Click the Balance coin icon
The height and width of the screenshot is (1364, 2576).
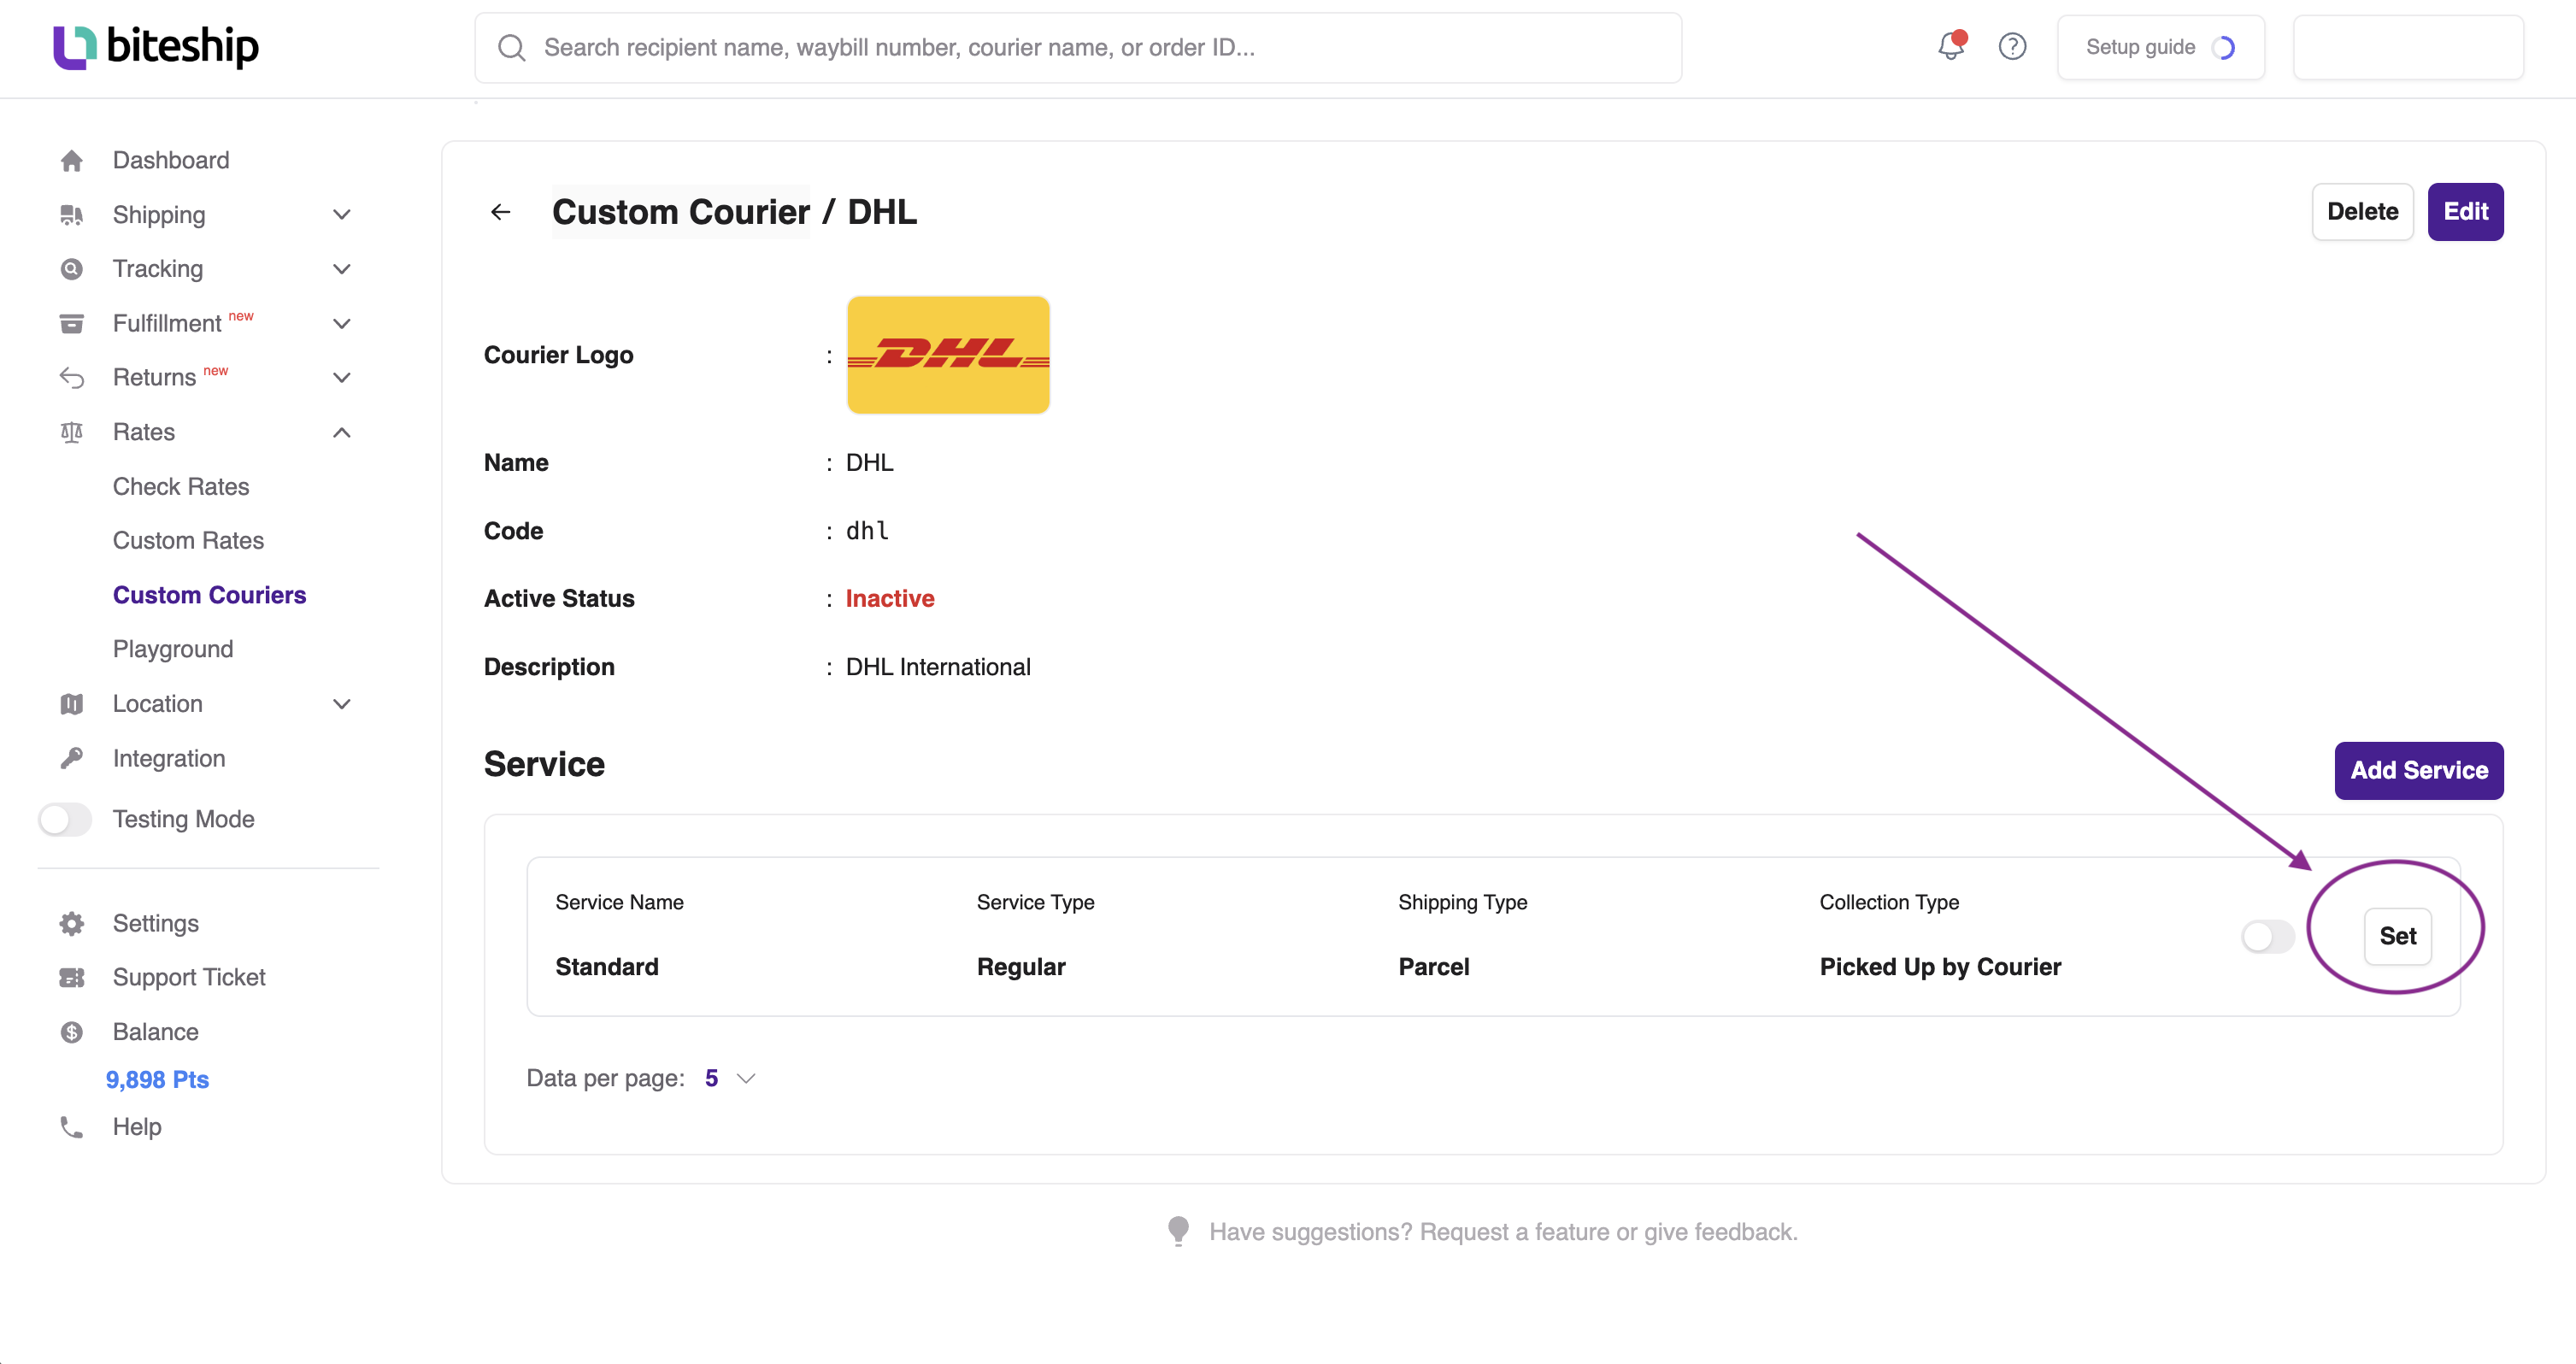71,1032
